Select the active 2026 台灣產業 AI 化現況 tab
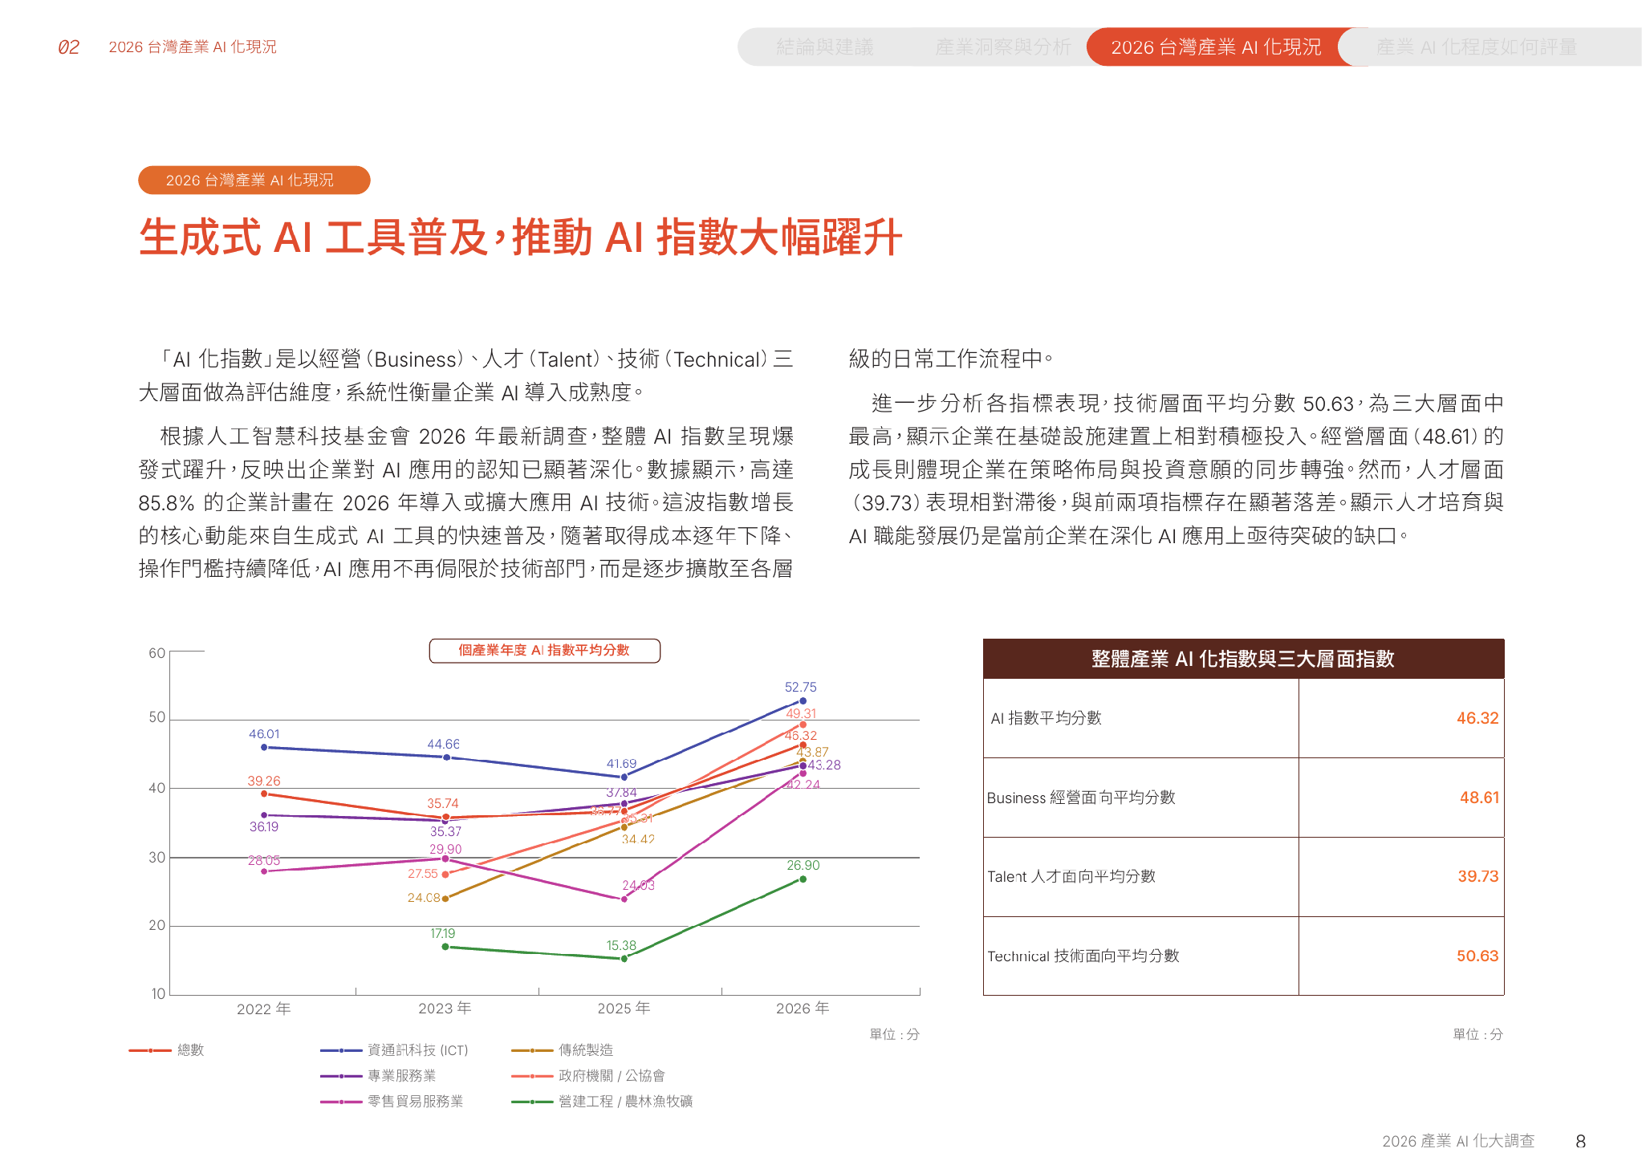 [1216, 47]
